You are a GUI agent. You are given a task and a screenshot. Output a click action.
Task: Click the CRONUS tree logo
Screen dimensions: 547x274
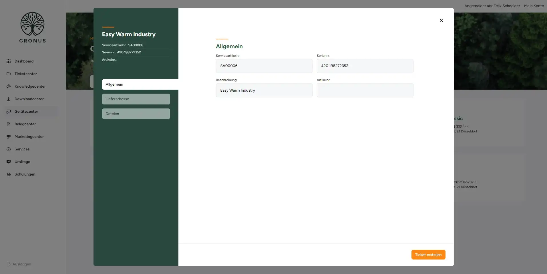32,27
